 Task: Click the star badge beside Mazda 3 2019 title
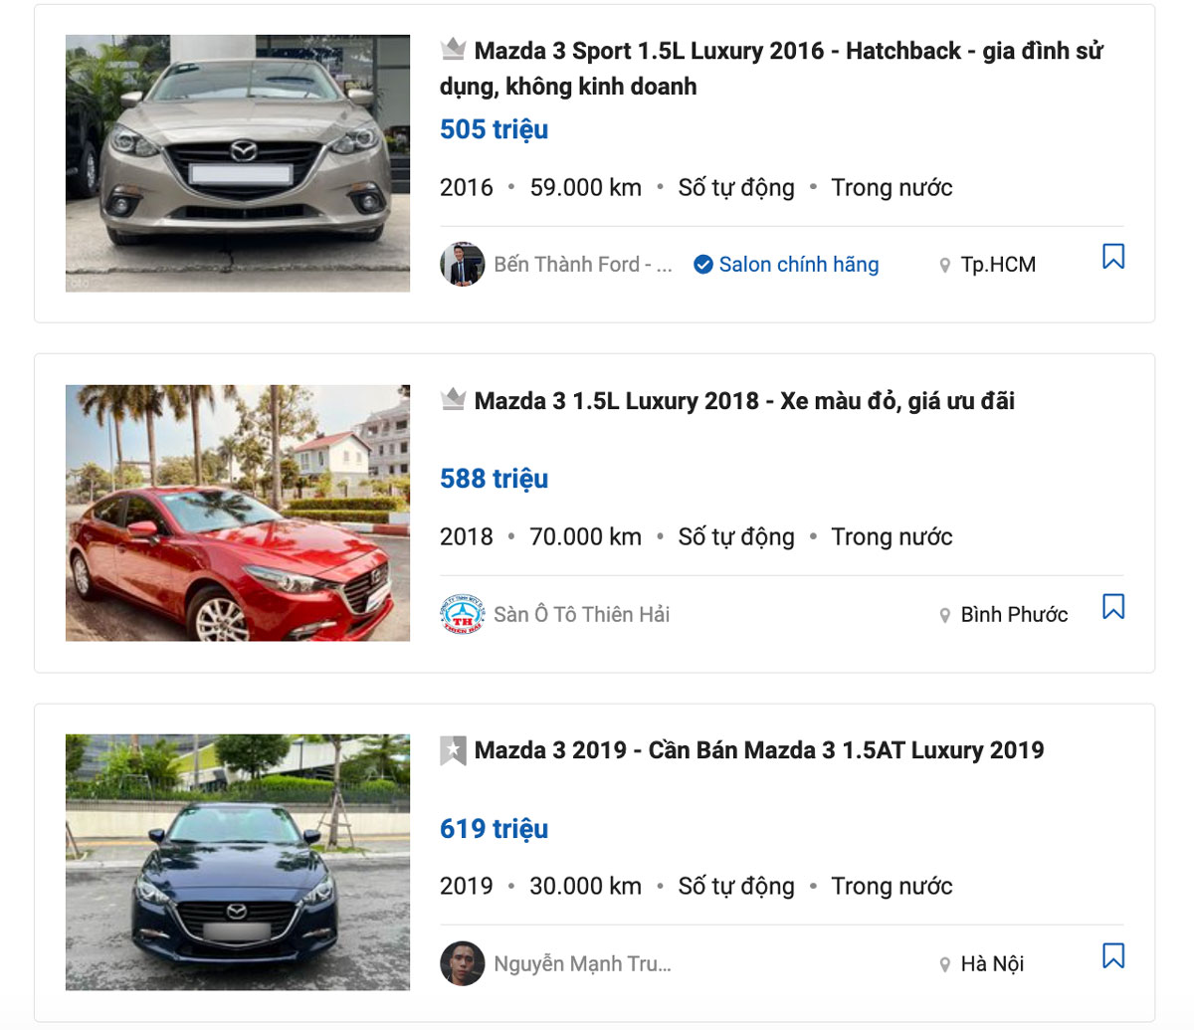pyautogui.click(x=454, y=750)
